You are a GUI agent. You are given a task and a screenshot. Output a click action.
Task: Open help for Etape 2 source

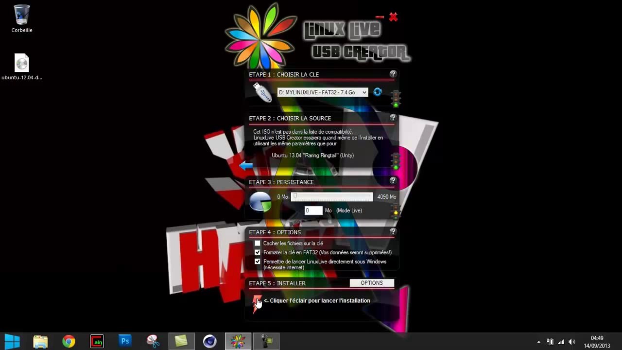393,118
